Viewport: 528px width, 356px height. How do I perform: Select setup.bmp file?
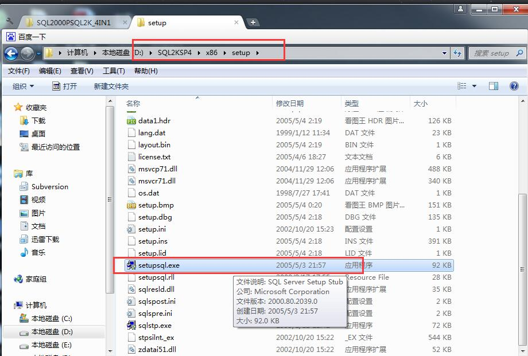click(156, 205)
